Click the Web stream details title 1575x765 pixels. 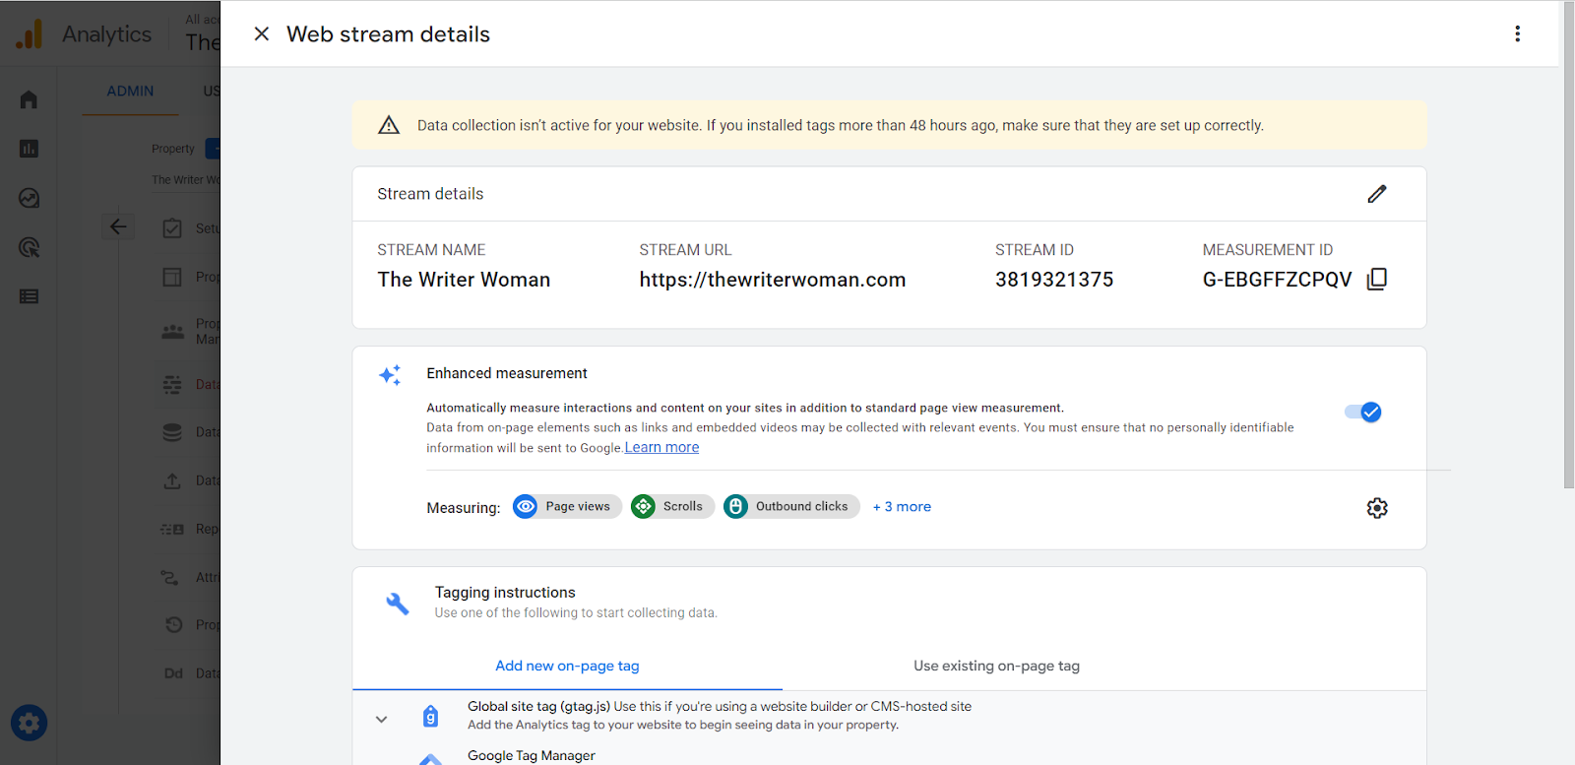click(x=388, y=34)
